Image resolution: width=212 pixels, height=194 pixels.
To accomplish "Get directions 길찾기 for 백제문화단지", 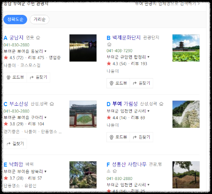I will [141, 83].
